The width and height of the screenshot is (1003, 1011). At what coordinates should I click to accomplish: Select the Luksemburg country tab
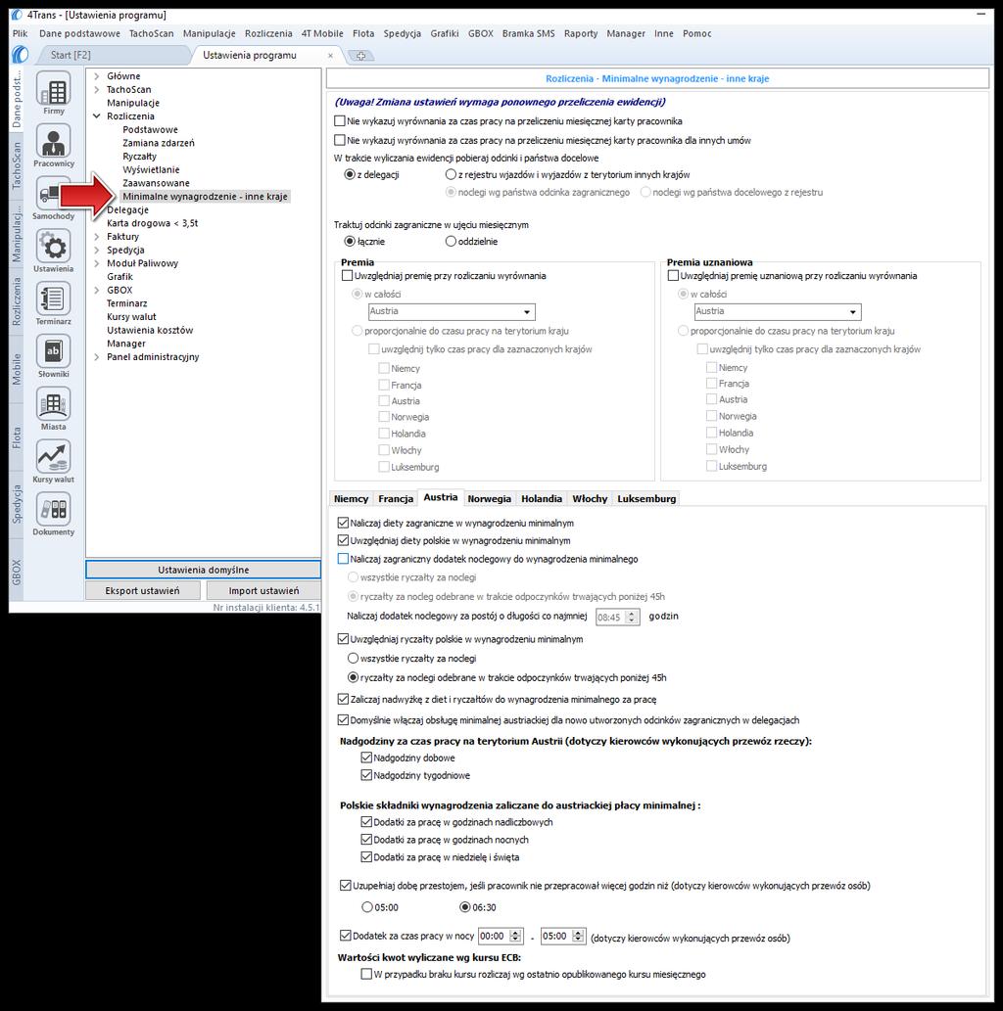tap(646, 498)
